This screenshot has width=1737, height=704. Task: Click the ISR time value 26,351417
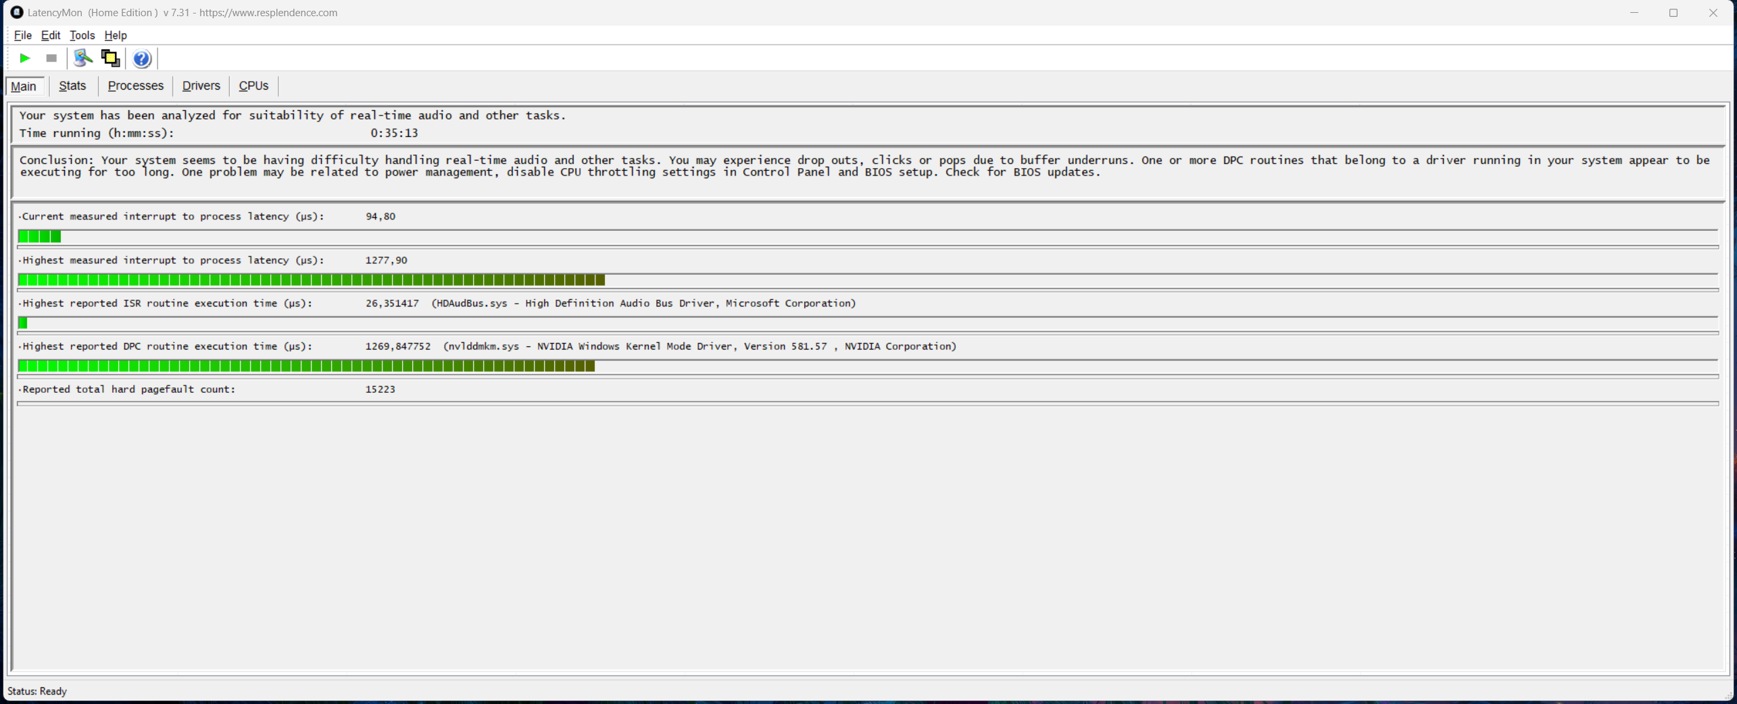pyautogui.click(x=392, y=304)
